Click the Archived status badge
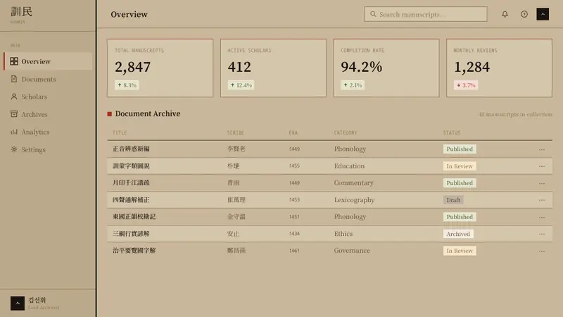 tap(458, 234)
